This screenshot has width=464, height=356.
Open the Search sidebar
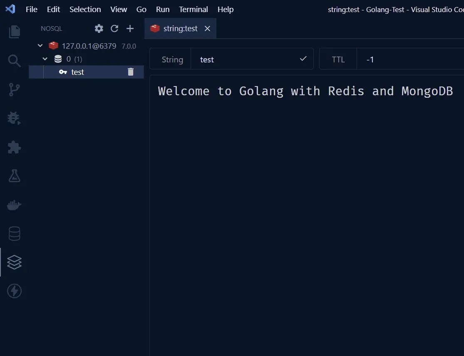click(x=14, y=61)
